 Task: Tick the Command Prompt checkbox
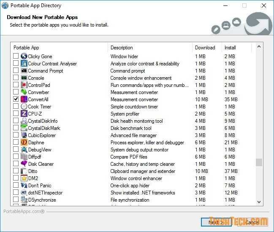16,71
